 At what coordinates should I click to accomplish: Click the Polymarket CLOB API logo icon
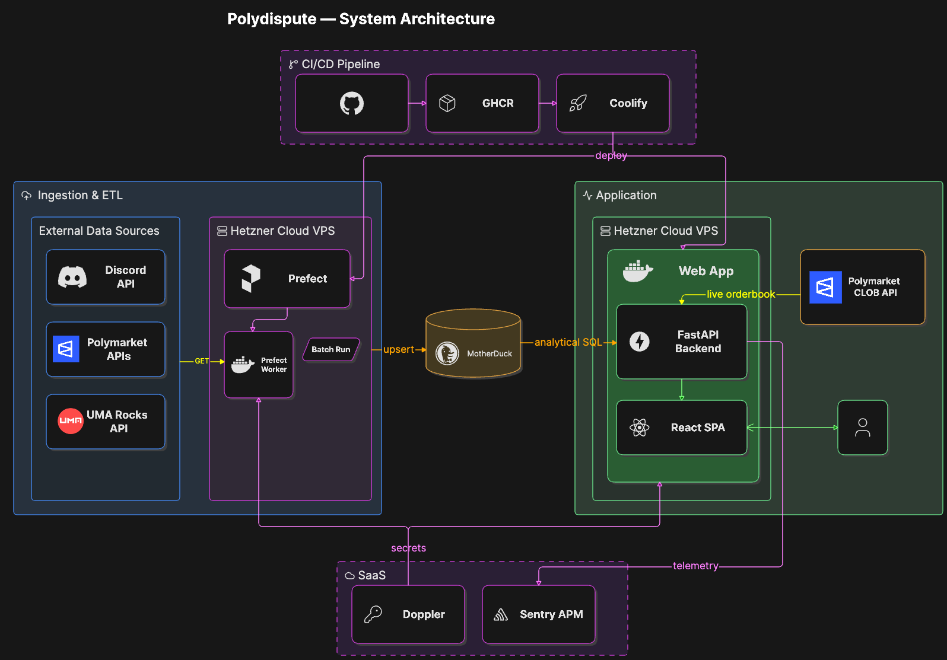(825, 288)
